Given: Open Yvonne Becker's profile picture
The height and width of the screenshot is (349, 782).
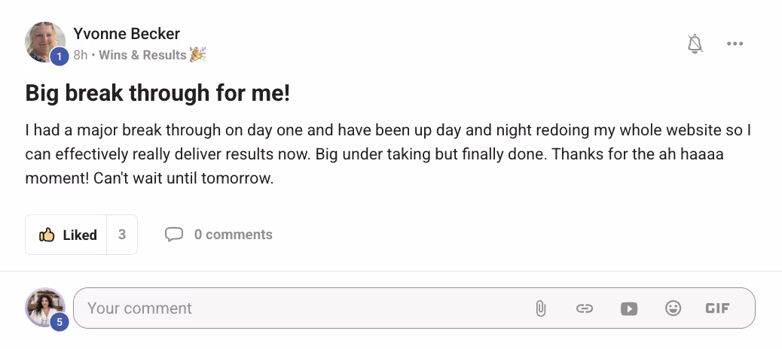Looking at the screenshot, I should pos(43,40).
